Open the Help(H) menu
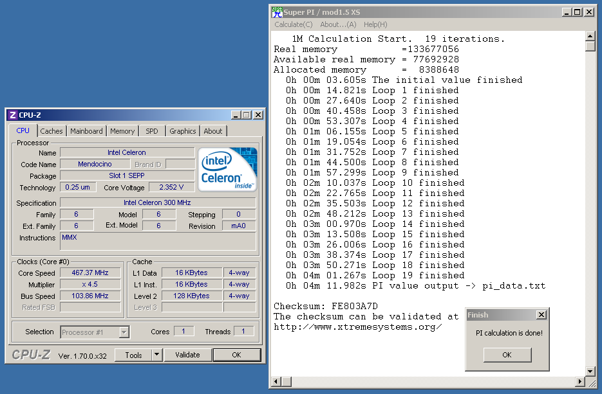The image size is (602, 394). (375, 24)
